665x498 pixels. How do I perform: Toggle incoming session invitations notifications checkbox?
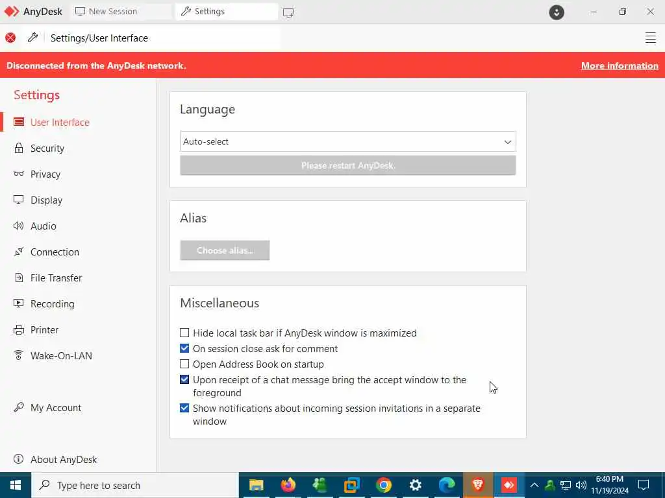tap(184, 409)
